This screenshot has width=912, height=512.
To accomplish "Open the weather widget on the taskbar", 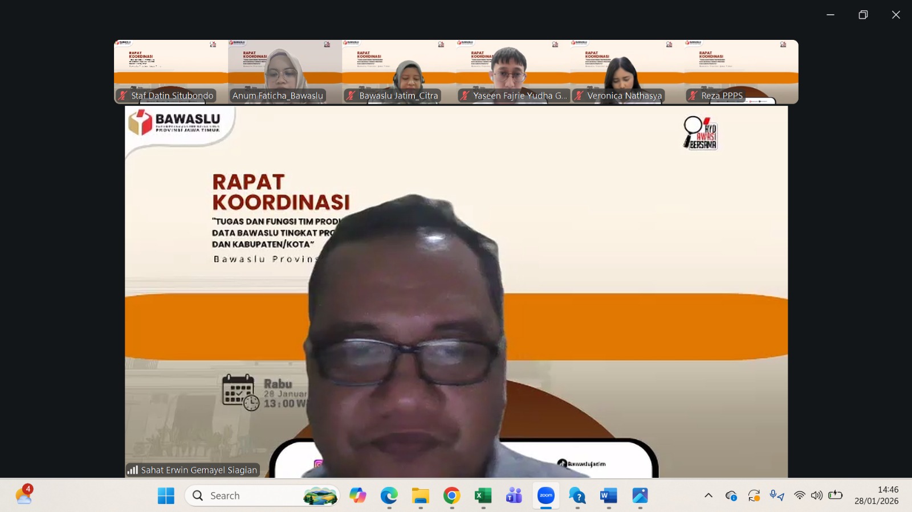I will 24,495.
